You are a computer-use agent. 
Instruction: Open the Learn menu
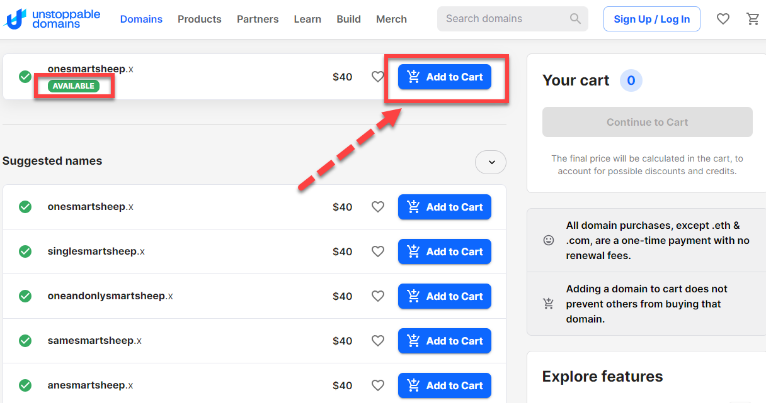click(307, 19)
